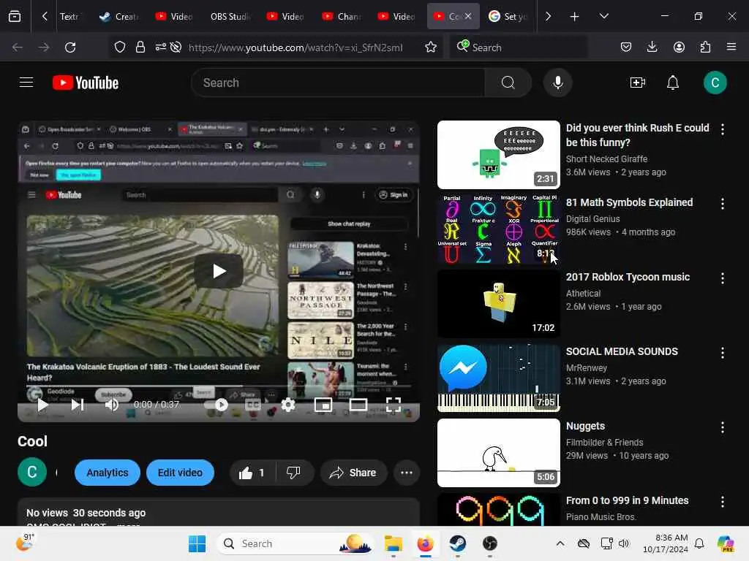Switch to the Create Steam tab

[119, 16]
